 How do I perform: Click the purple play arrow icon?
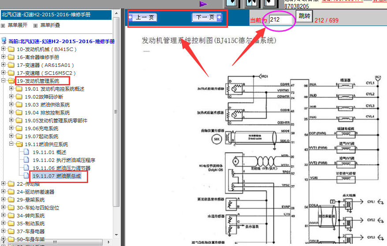pos(203,4)
